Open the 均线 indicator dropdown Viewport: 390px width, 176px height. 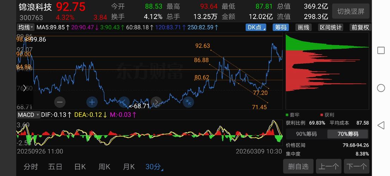26,27
